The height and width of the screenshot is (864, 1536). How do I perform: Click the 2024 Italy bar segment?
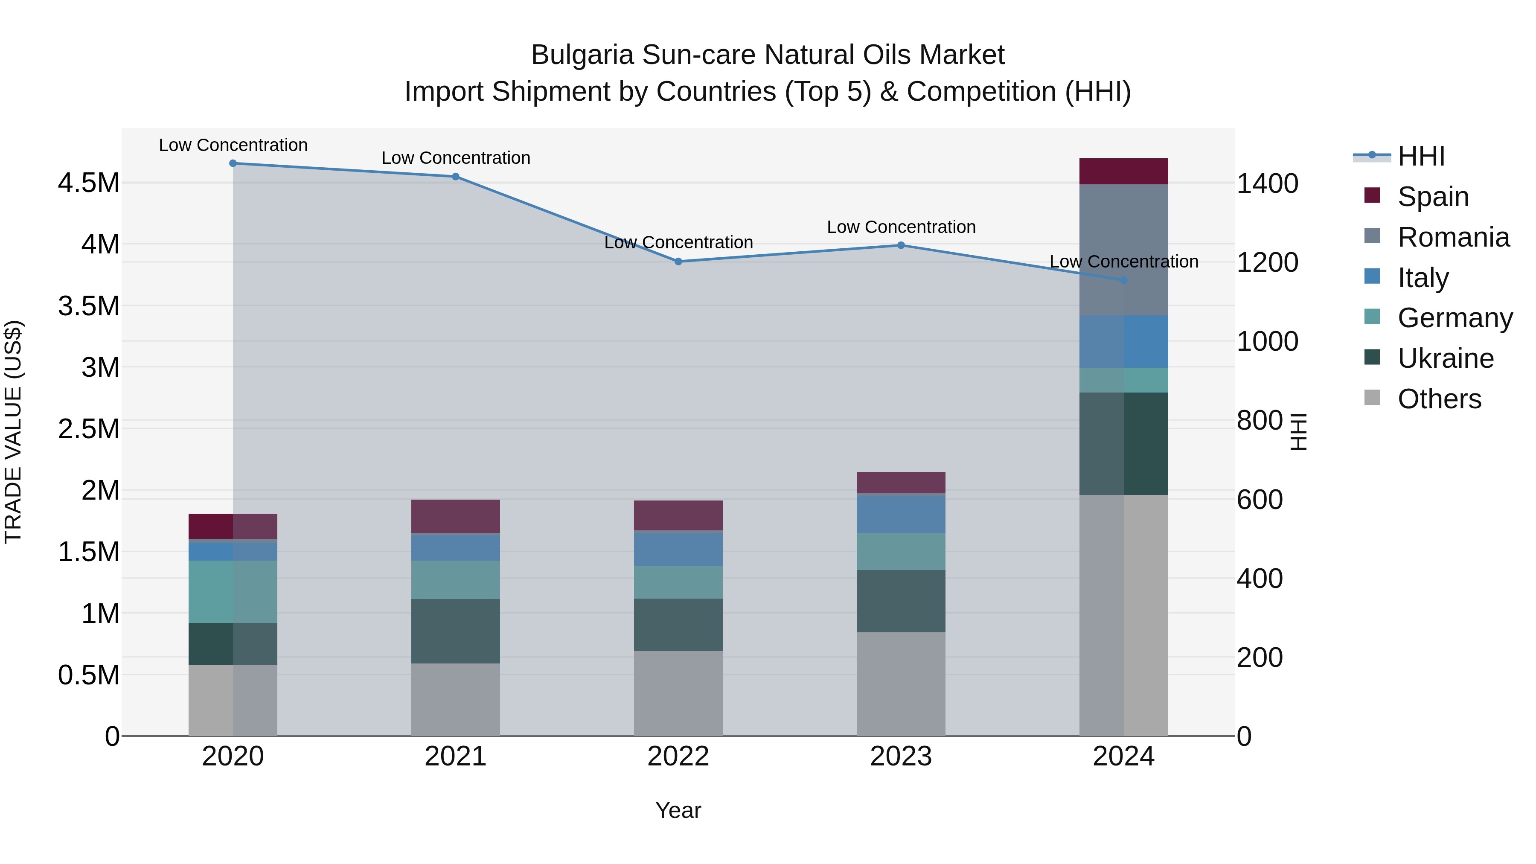pyautogui.click(x=1124, y=342)
